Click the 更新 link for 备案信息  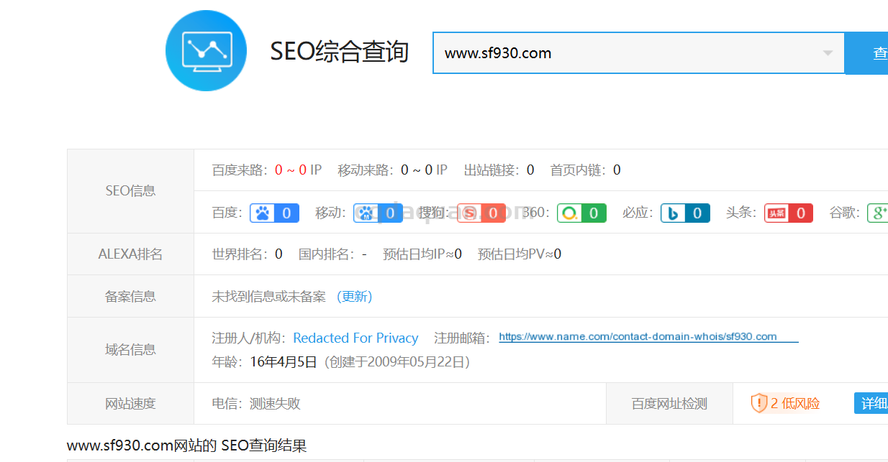pos(355,297)
